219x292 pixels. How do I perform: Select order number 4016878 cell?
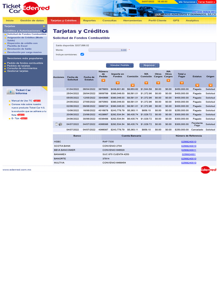(x=103, y=110)
